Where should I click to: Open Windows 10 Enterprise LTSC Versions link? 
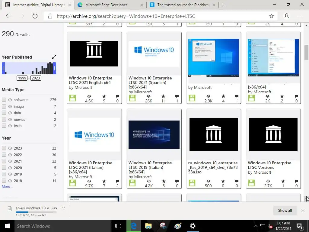[269, 165]
